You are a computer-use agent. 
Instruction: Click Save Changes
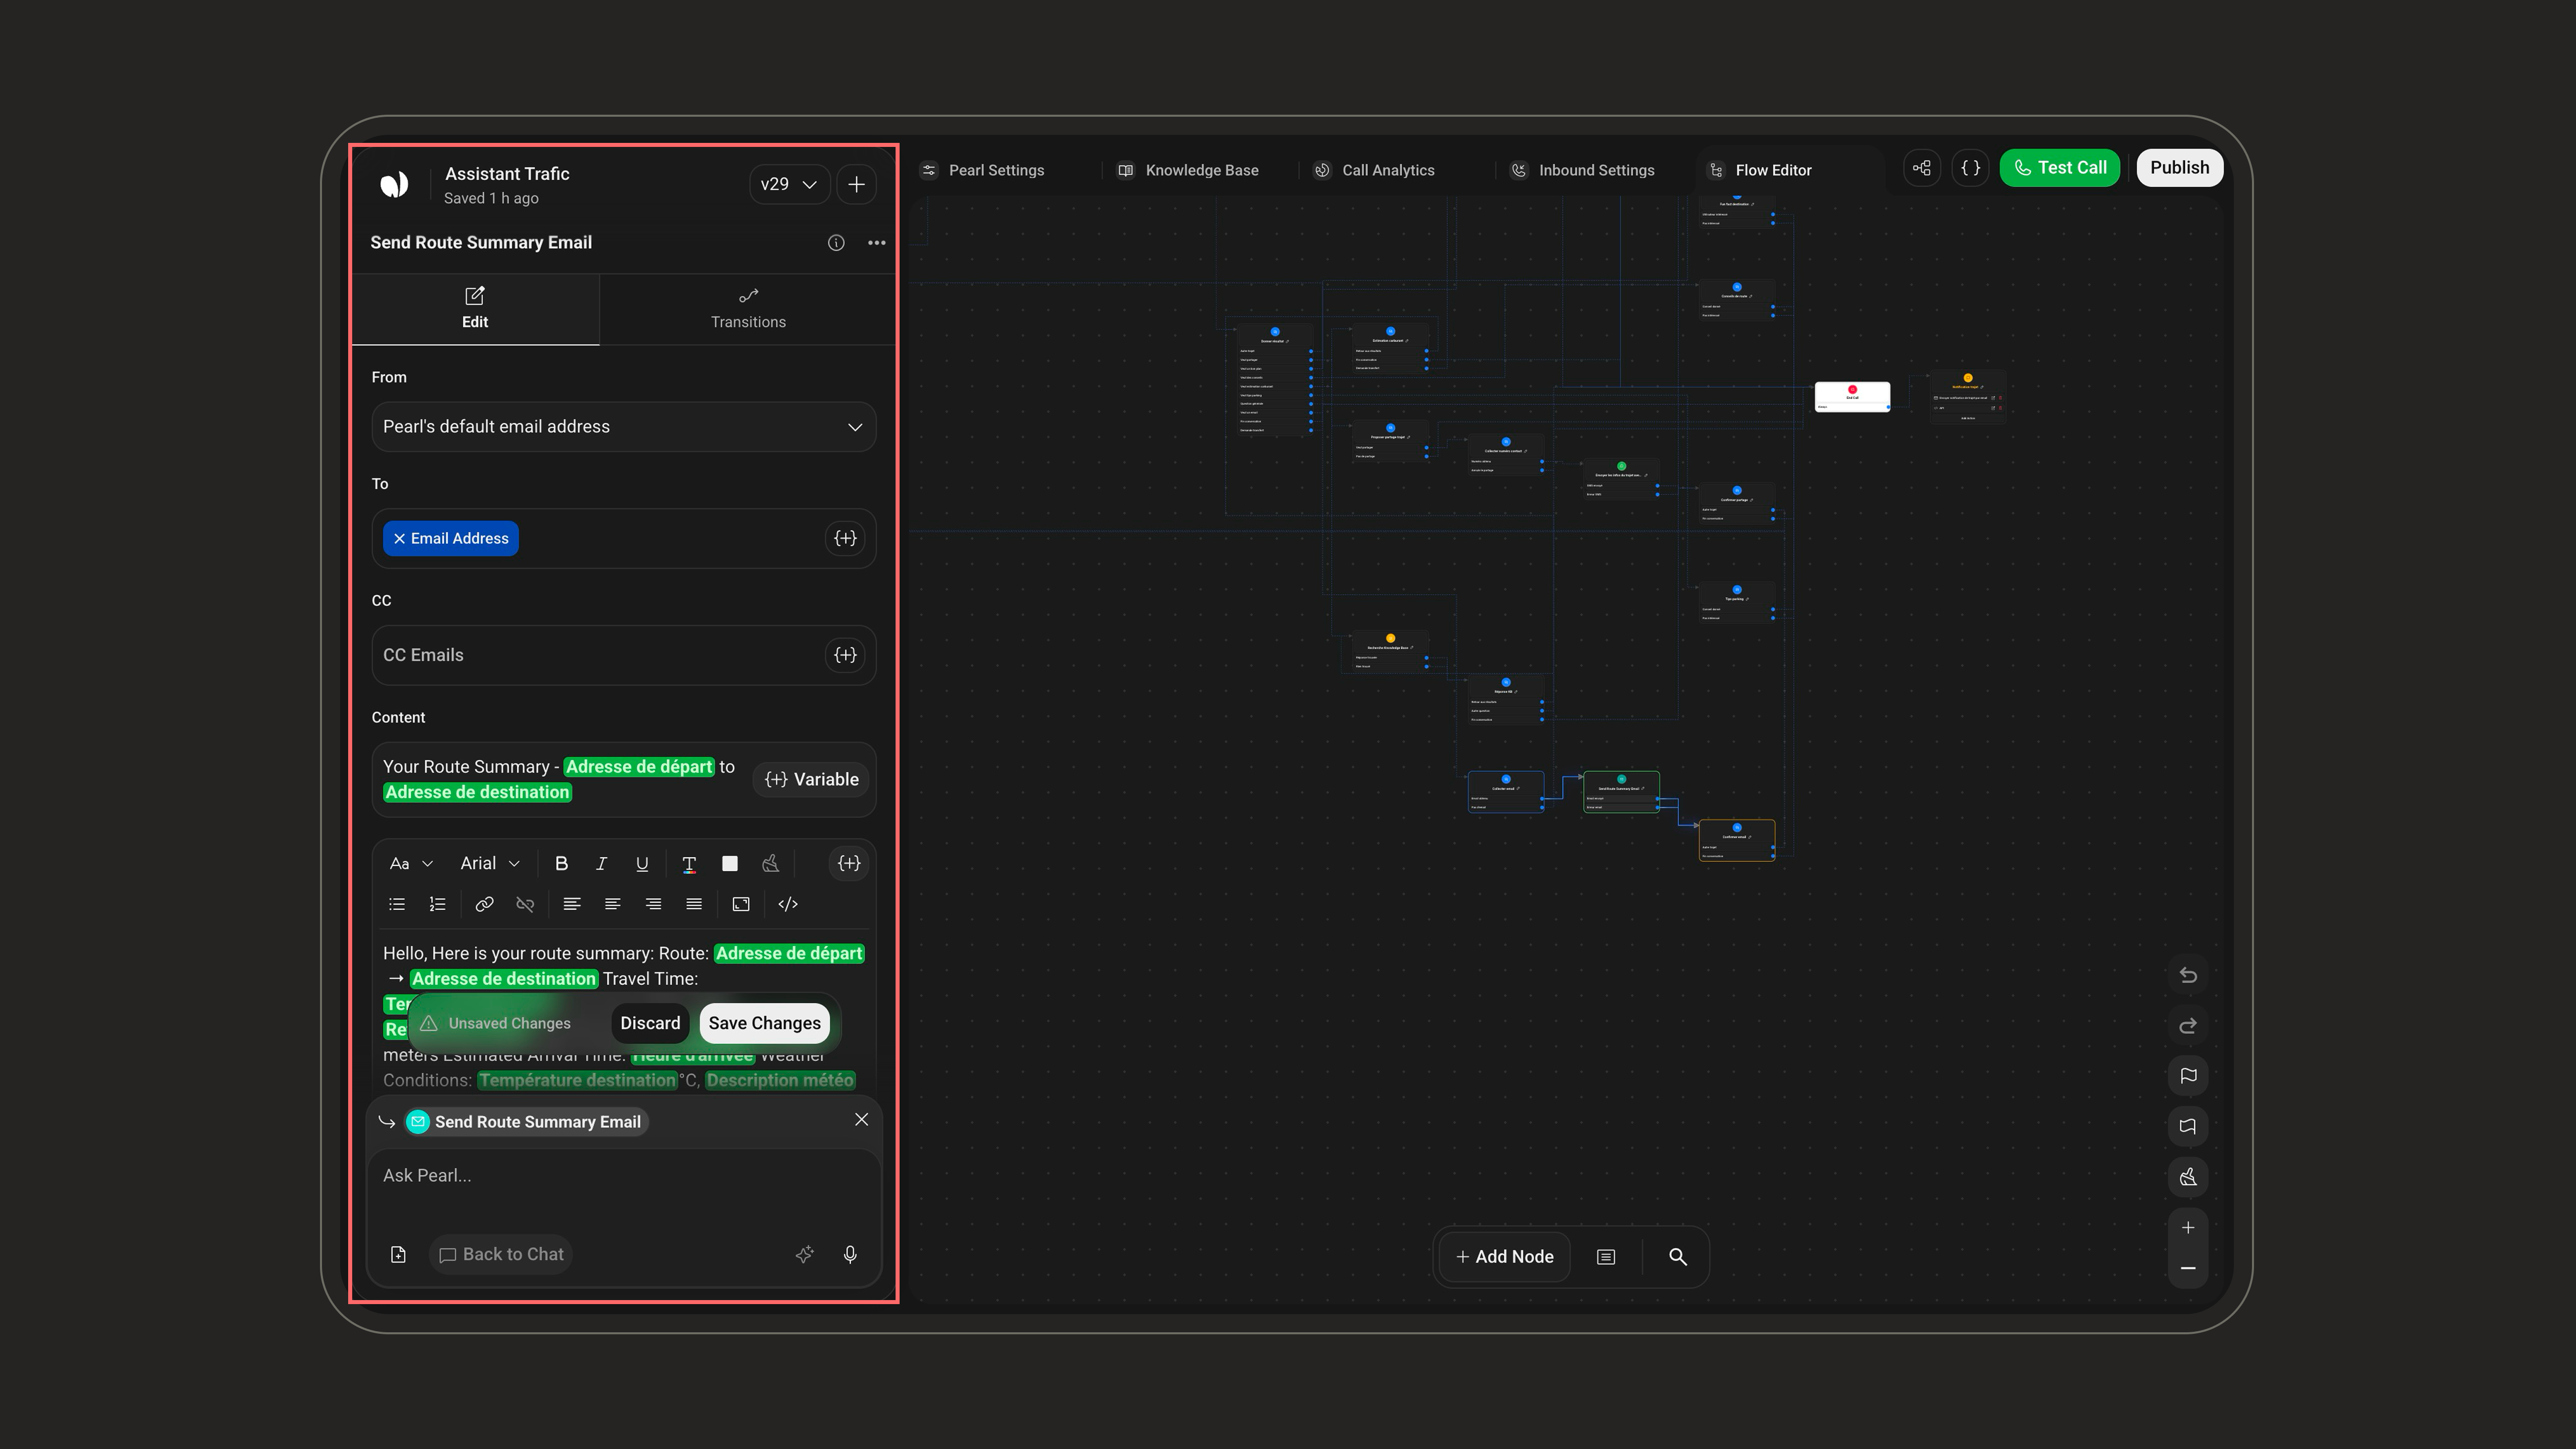(765, 1023)
